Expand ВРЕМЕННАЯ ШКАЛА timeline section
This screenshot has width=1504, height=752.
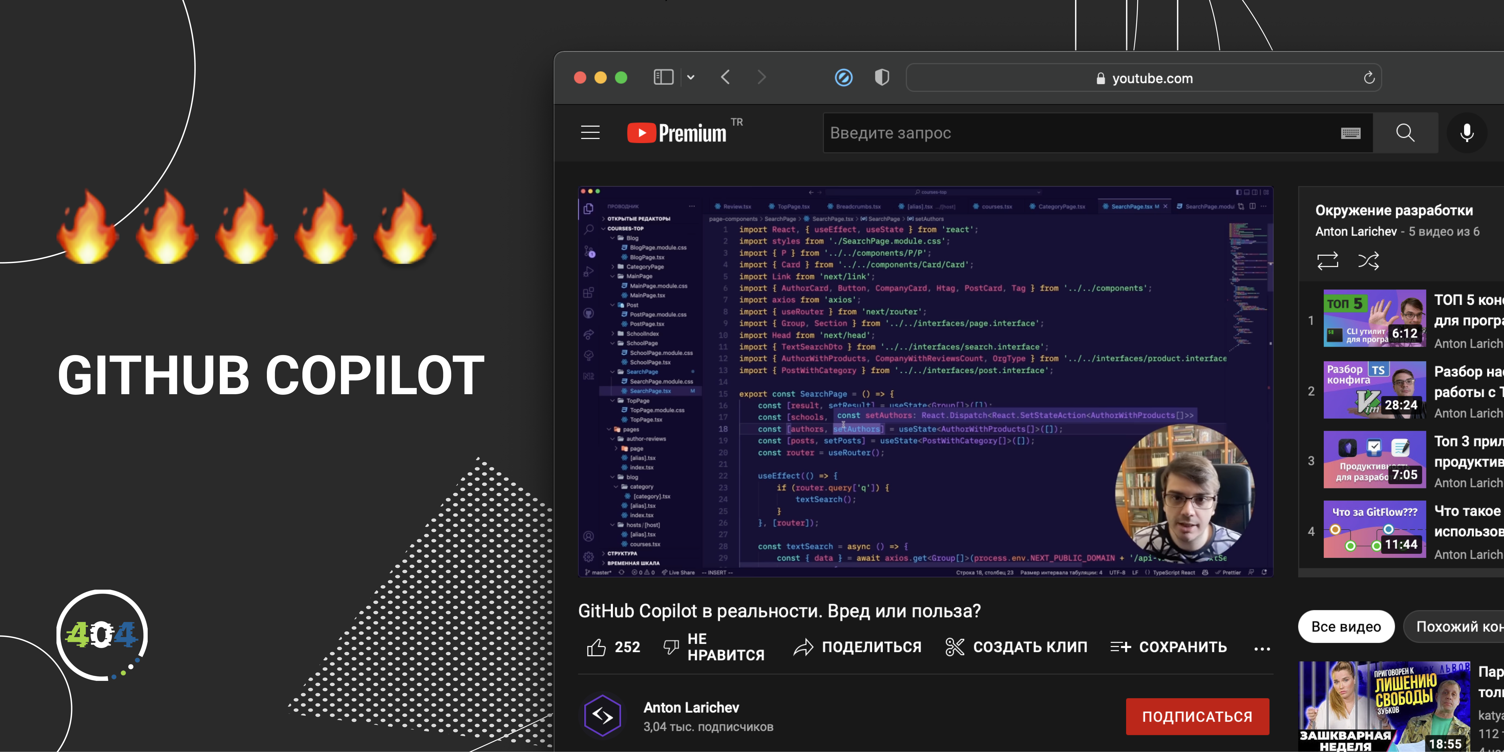(x=632, y=563)
